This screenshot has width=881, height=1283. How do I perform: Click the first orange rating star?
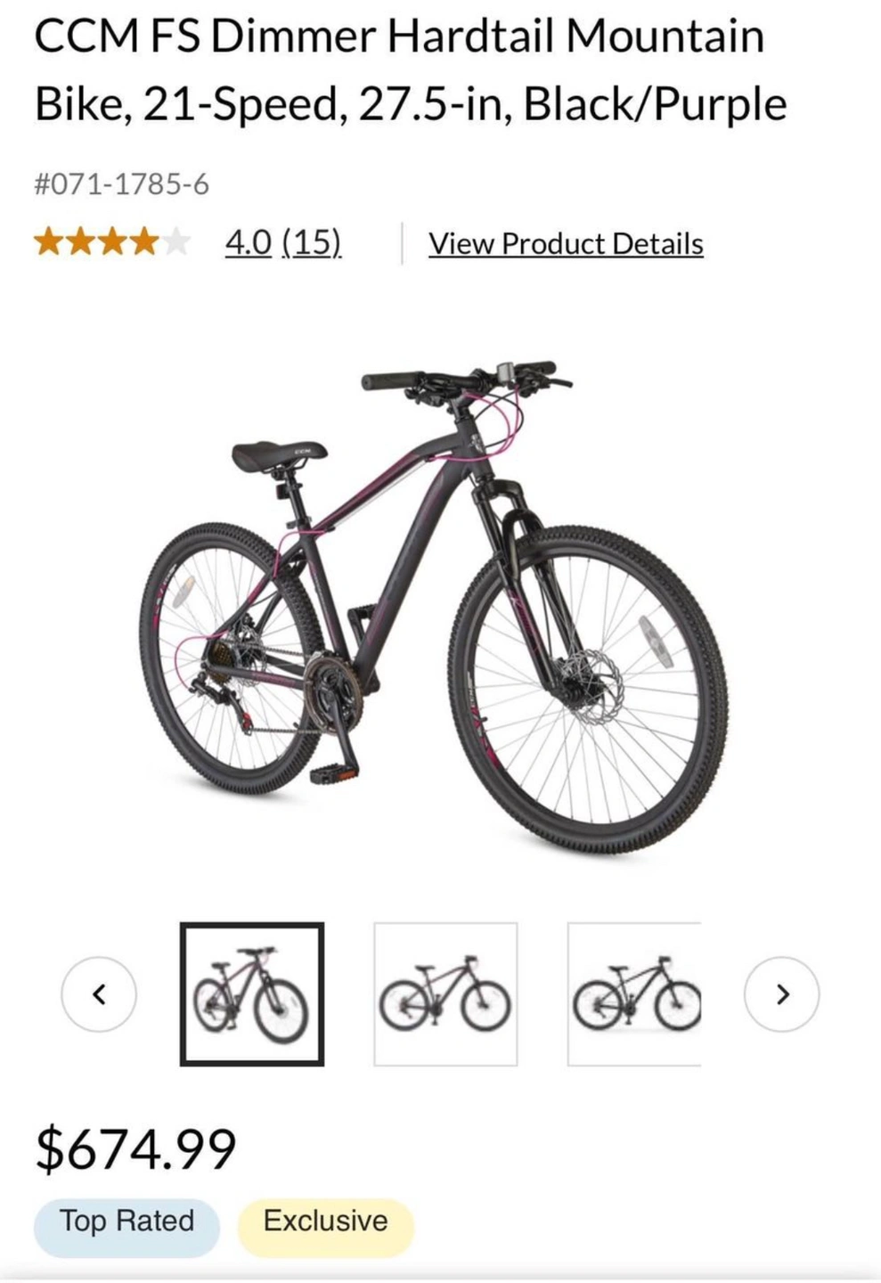(x=47, y=241)
